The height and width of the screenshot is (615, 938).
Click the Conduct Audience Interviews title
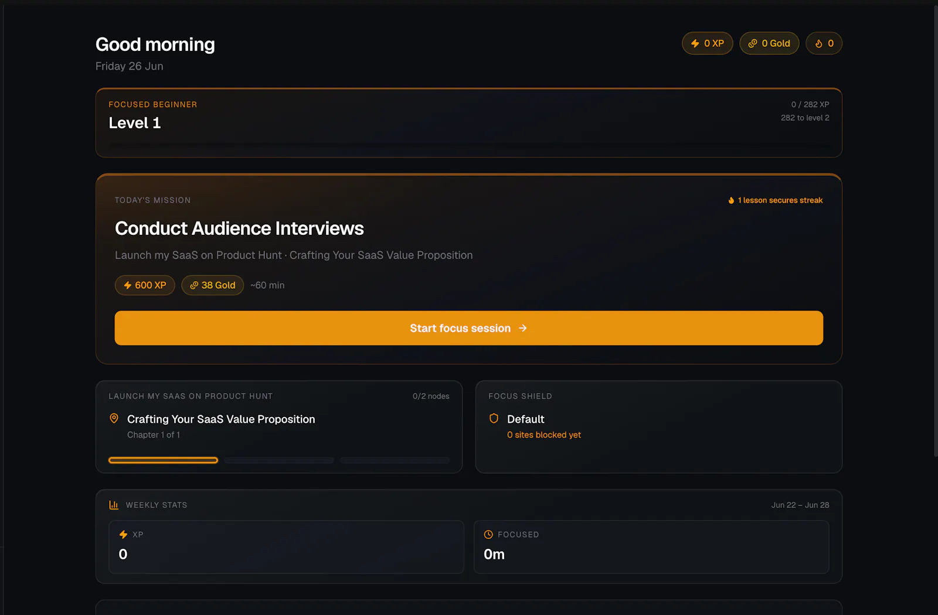[x=239, y=228]
